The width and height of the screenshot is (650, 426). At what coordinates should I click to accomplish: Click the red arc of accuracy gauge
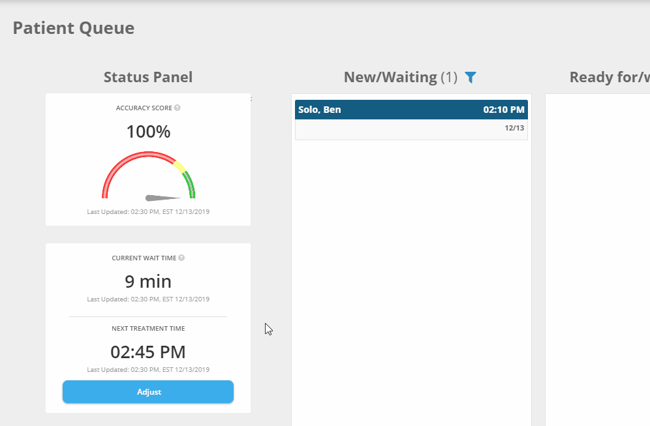point(124,164)
